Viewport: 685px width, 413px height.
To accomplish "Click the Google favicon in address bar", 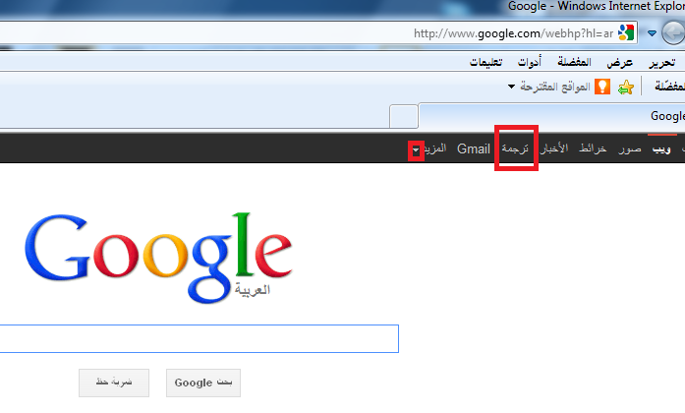I will click(626, 32).
